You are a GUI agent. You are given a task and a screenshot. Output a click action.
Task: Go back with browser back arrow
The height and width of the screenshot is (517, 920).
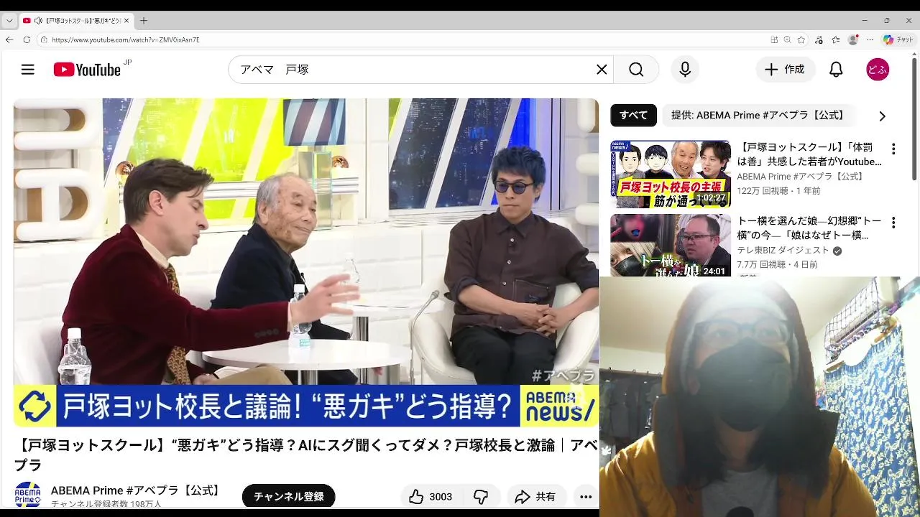9,39
